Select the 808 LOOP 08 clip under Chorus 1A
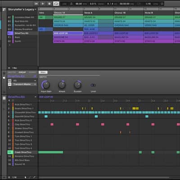Viewport: 180px width, 180px height. pyautogui.click(x=68, y=33)
